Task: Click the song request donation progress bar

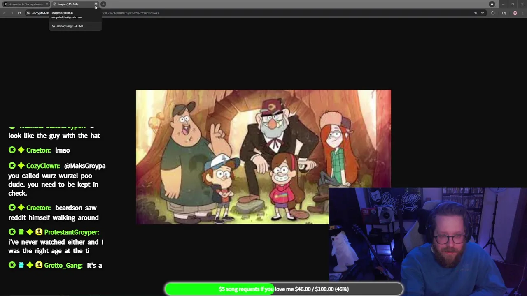Action: click(284, 289)
